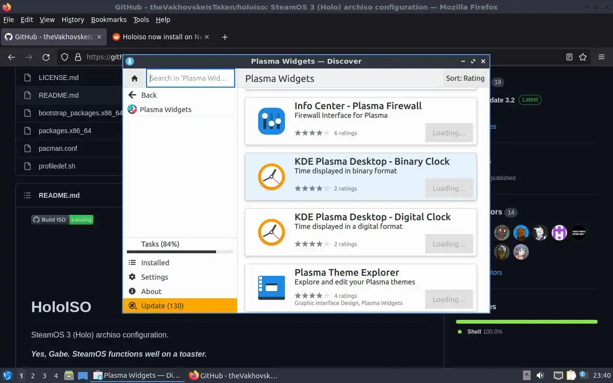Open the volume control tray icon
Viewport: 613px width, 383px height.
pyautogui.click(x=540, y=376)
